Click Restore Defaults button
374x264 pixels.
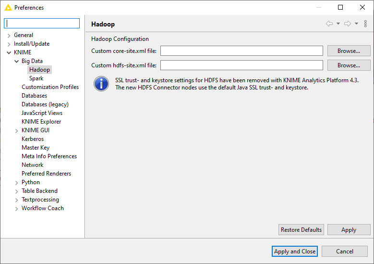[301, 229]
